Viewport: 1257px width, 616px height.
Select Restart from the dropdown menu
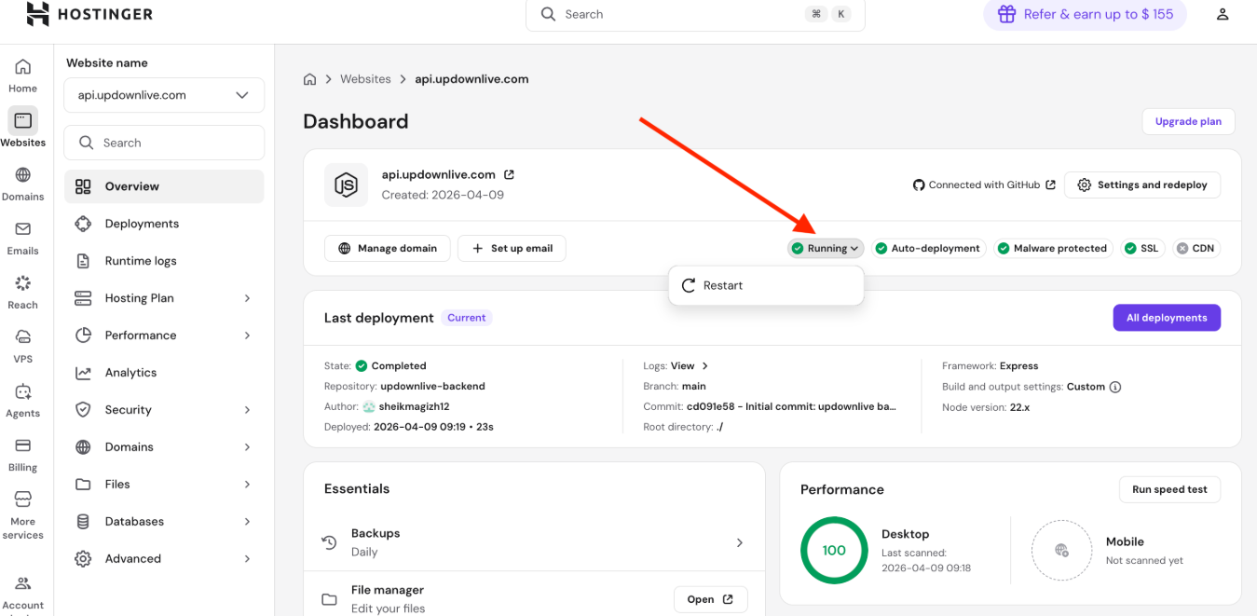tap(723, 285)
